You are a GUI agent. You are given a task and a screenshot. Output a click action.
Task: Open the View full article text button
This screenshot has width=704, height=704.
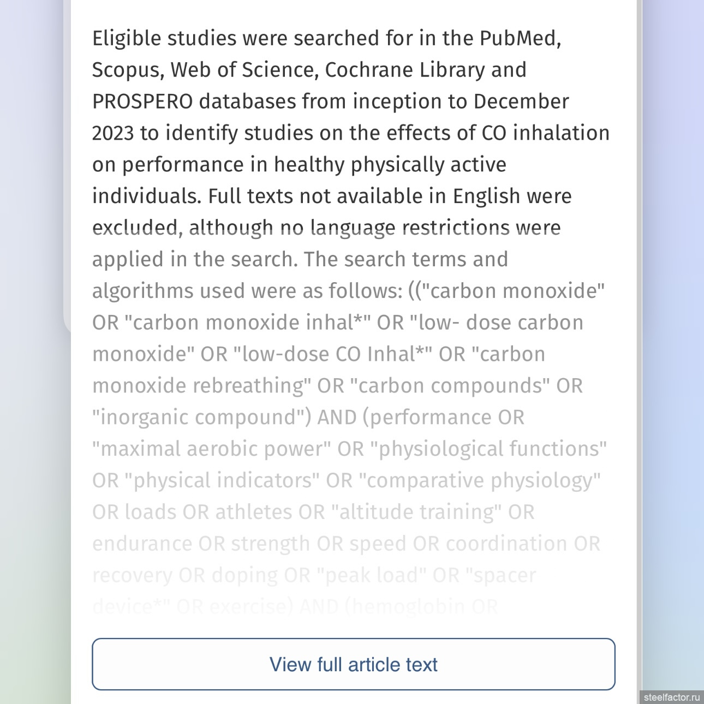tap(354, 664)
